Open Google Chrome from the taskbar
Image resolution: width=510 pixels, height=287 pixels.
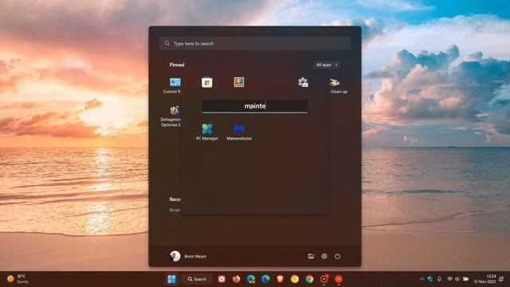tap(309, 279)
